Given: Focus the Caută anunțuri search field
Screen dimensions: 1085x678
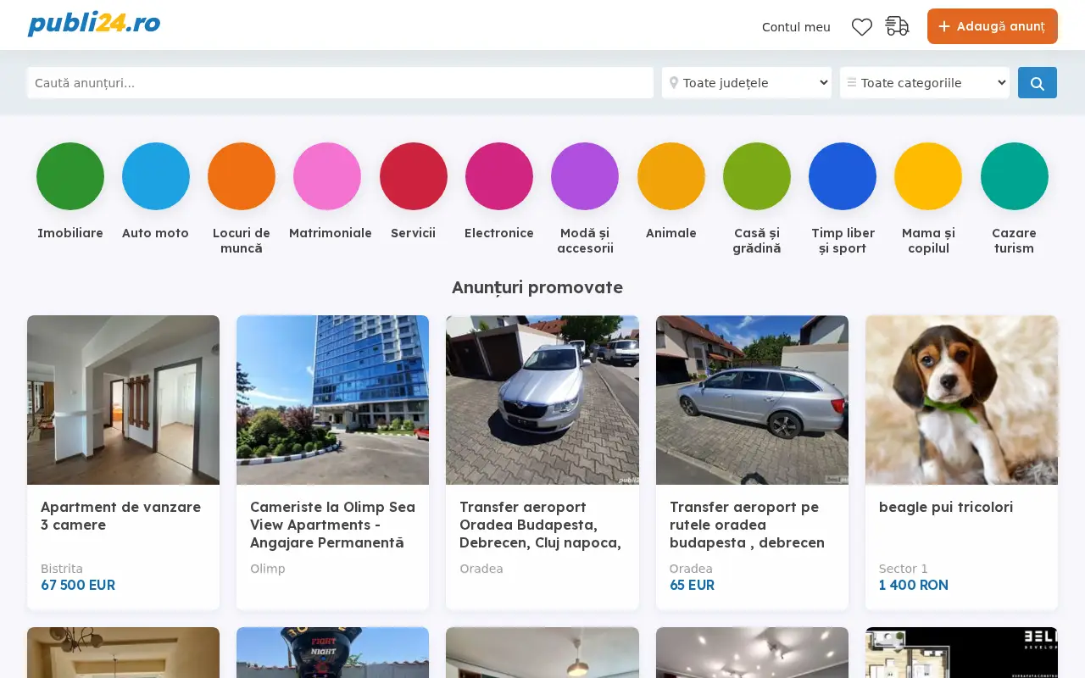Looking at the screenshot, I should (x=340, y=83).
